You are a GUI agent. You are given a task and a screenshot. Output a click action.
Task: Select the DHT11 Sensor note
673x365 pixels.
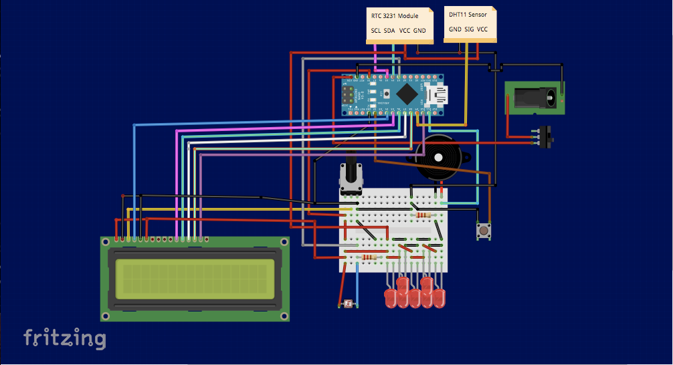pyautogui.click(x=470, y=24)
